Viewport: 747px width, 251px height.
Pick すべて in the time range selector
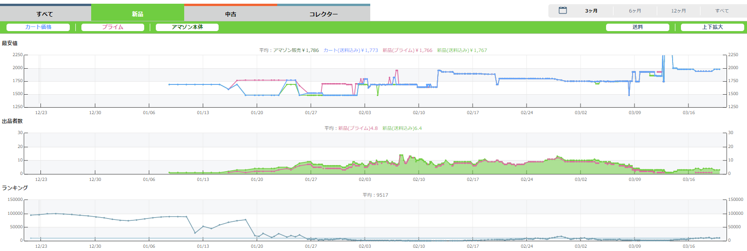(x=722, y=11)
